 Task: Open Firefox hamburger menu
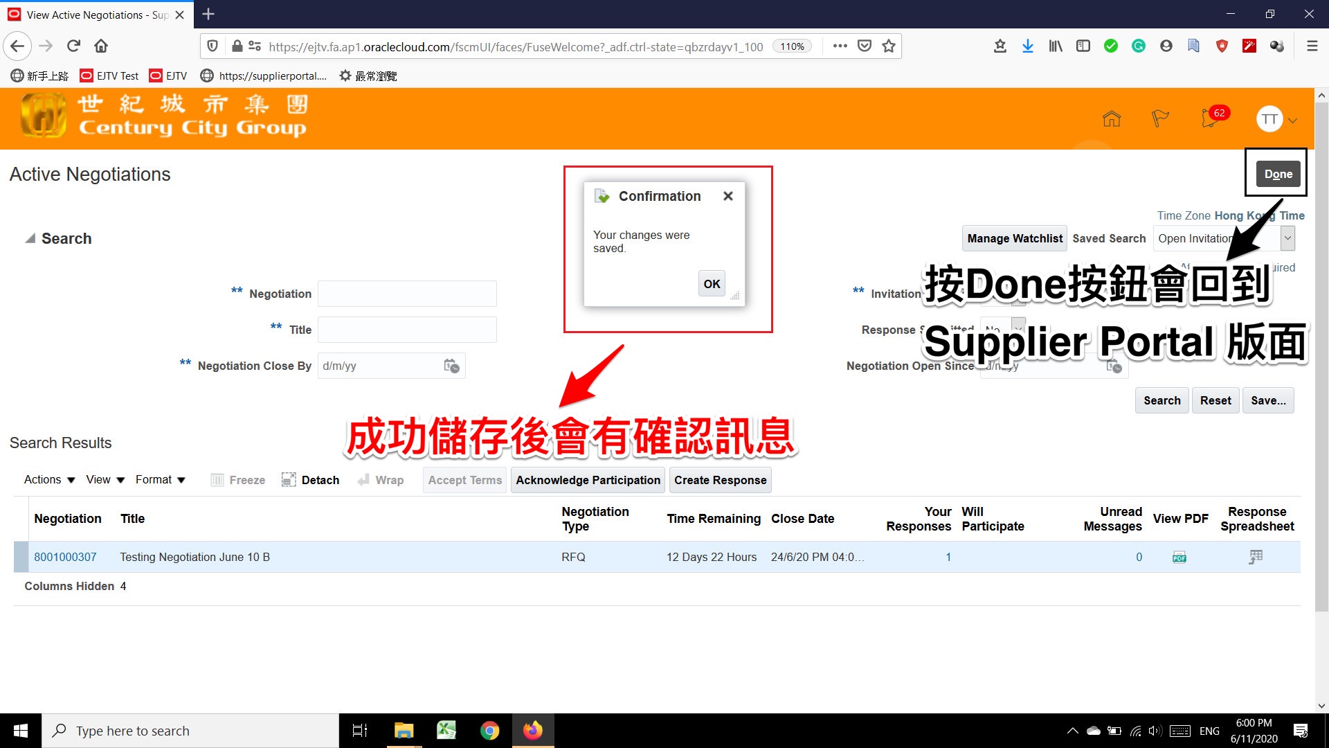pos(1312,46)
